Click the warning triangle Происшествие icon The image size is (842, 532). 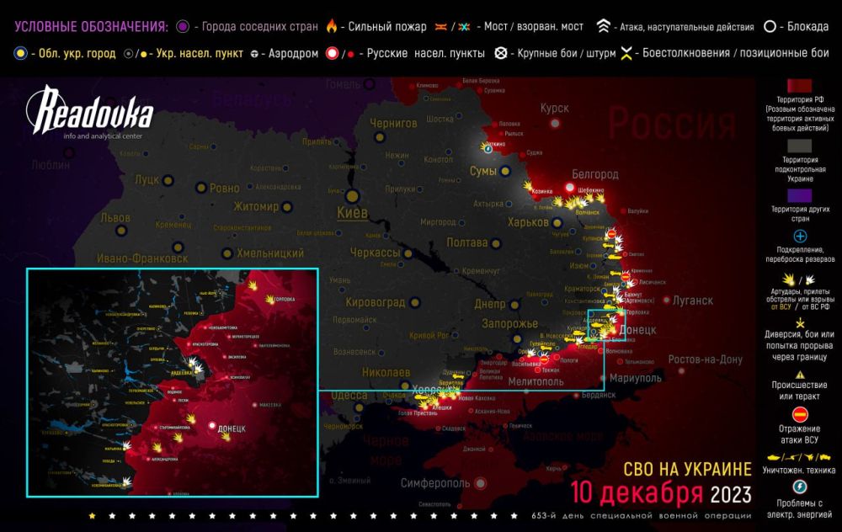point(800,375)
